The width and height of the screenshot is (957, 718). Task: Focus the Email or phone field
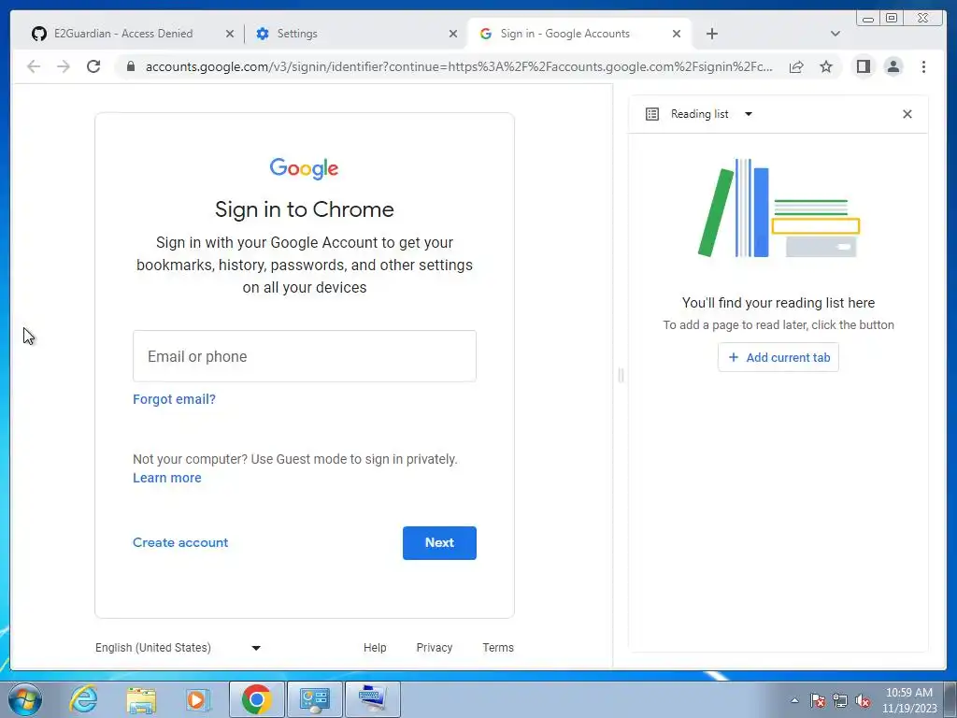(305, 356)
